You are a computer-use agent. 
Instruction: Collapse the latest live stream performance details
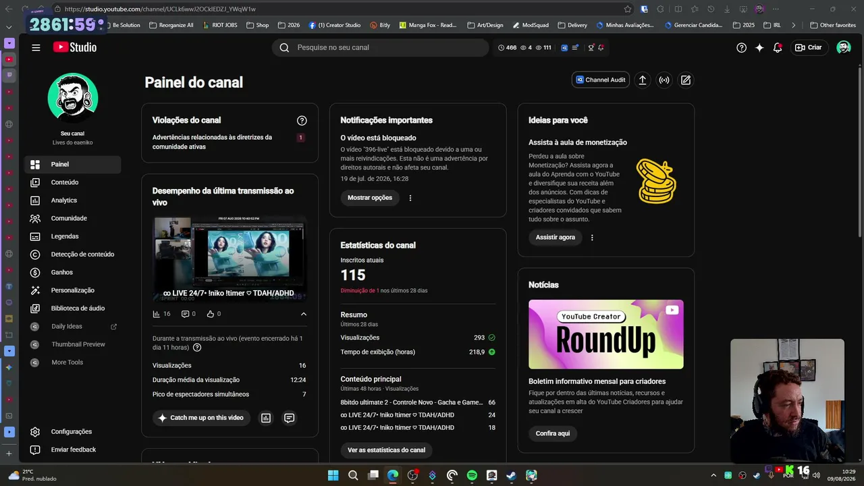[x=304, y=314]
